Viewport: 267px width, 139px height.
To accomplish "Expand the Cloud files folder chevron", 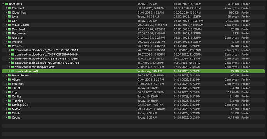I will (6, 12).
